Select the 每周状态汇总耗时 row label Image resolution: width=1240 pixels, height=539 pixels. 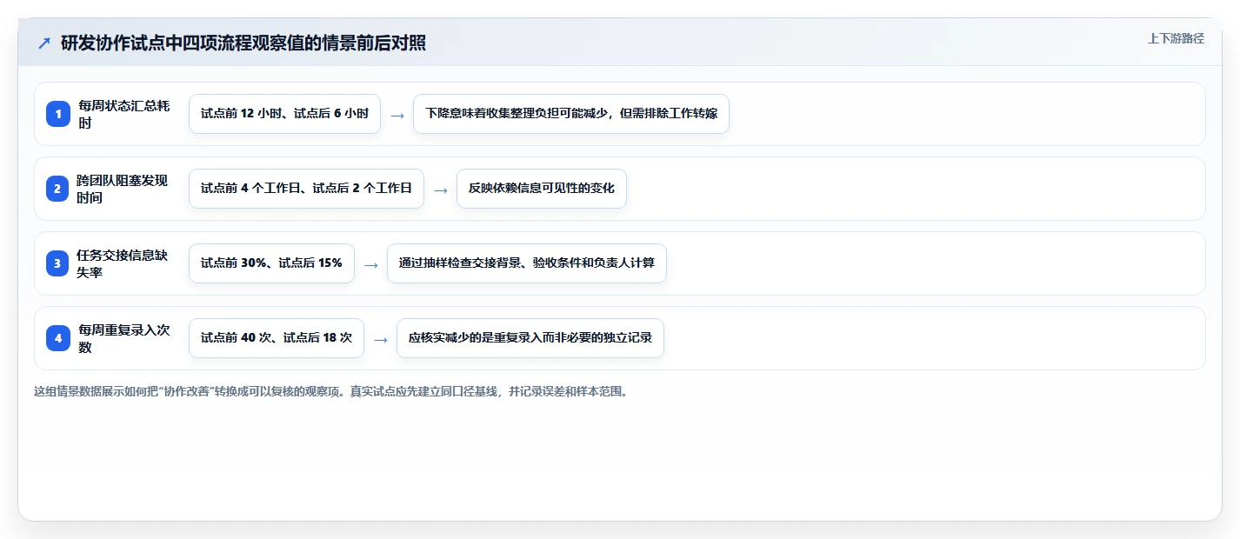[x=124, y=114]
